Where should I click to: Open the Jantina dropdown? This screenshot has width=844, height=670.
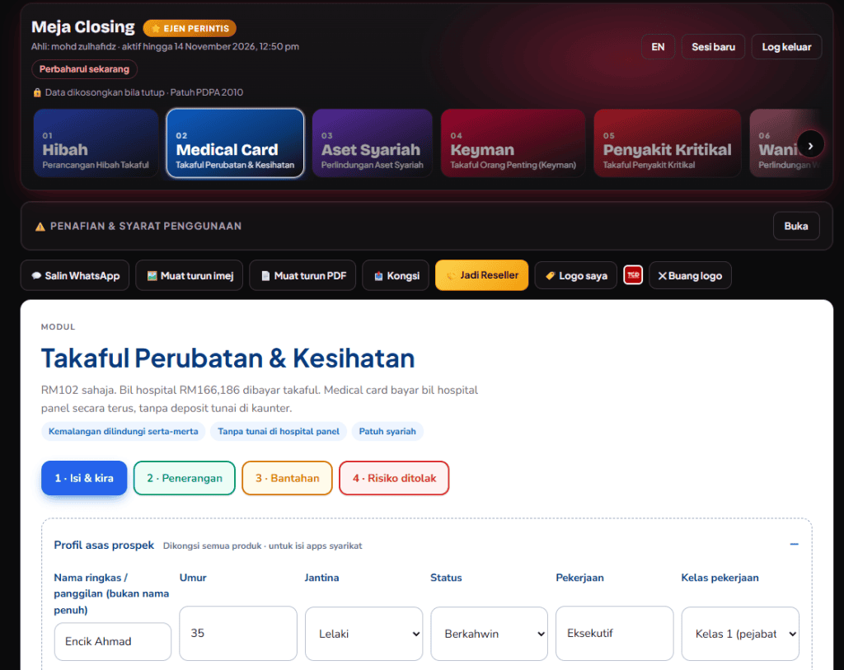click(363, 634)
